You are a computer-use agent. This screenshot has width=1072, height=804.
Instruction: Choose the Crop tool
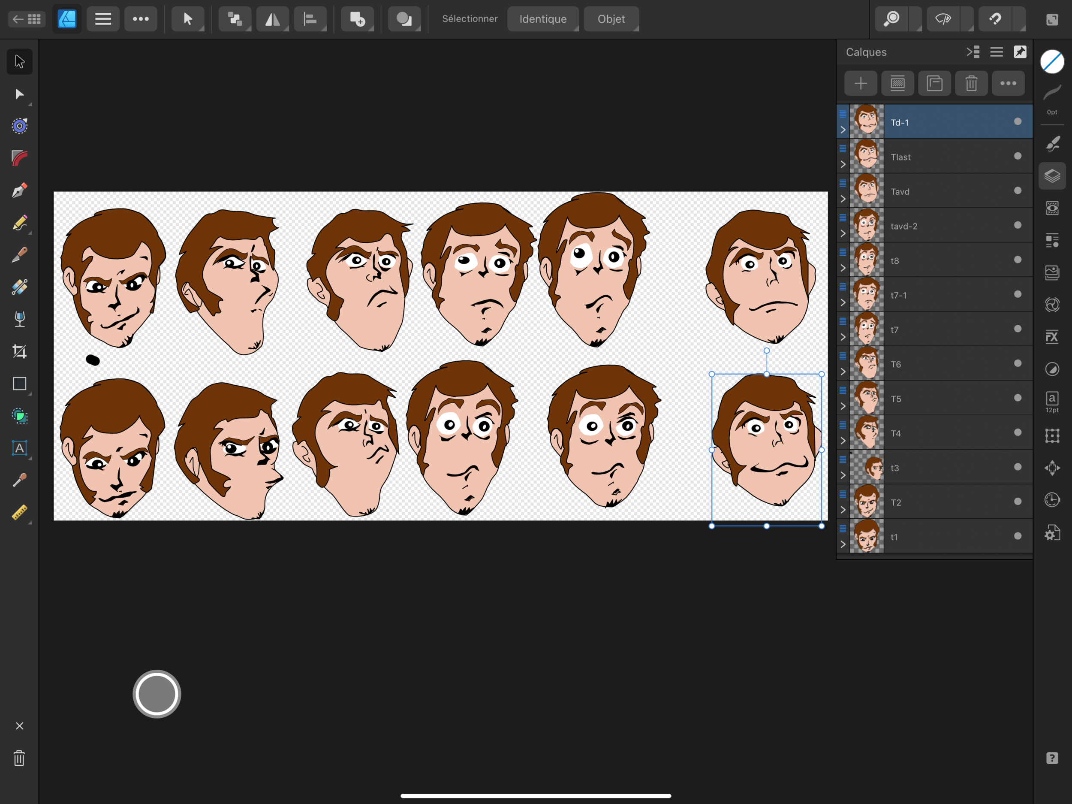pos(19,351)
